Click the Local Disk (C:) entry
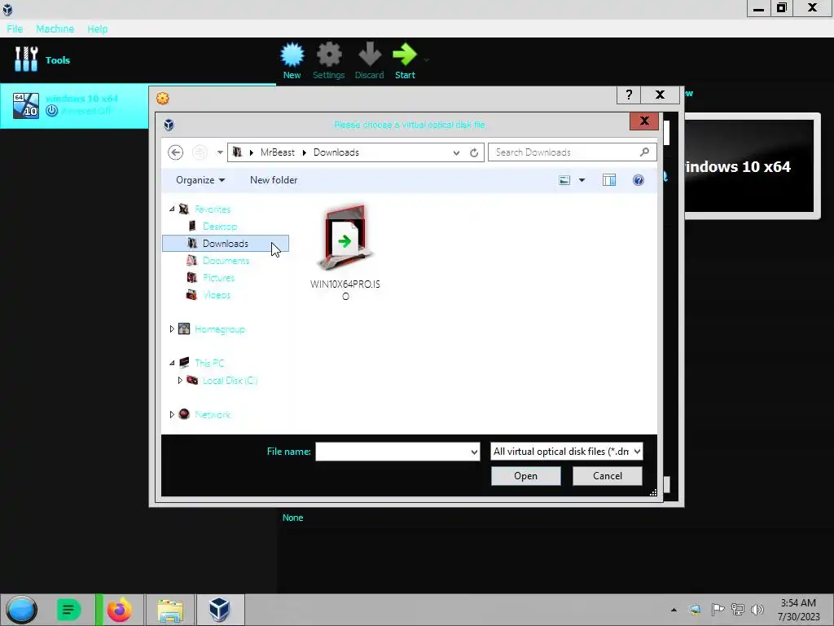The height and width of the screenshot is (626, 834). click(230, 380)
